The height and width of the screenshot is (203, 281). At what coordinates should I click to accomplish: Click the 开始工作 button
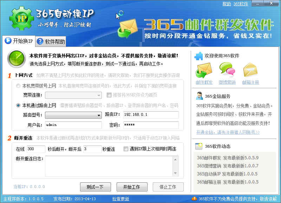(x=132, y=187)
